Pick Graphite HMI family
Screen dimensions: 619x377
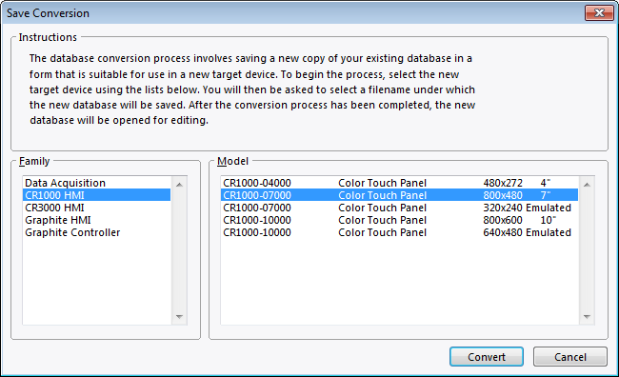point(97,220)
